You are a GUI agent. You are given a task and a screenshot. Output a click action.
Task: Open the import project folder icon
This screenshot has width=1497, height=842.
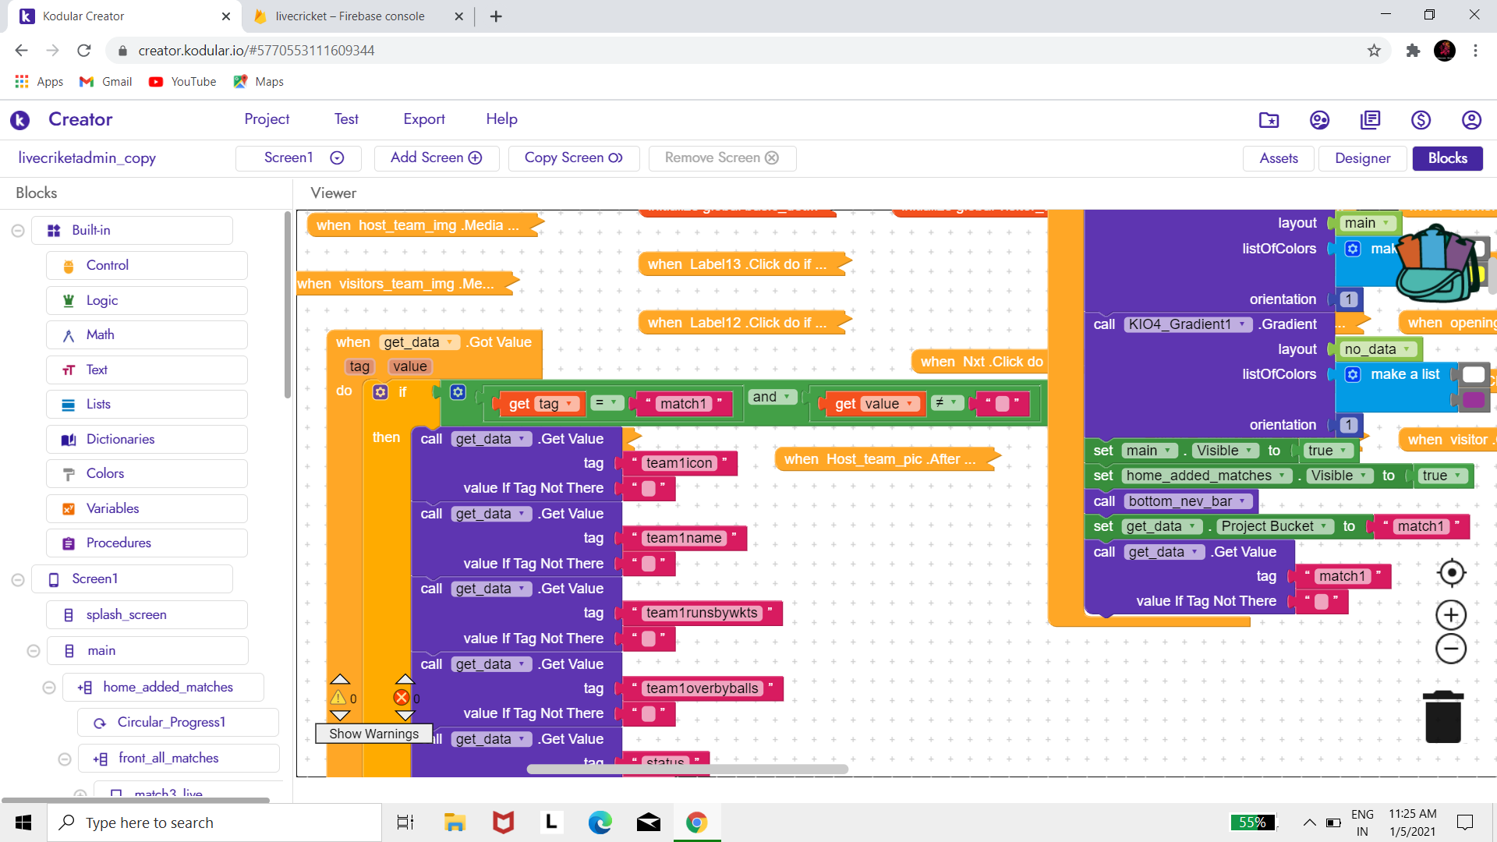click(x=1269, y=119)
